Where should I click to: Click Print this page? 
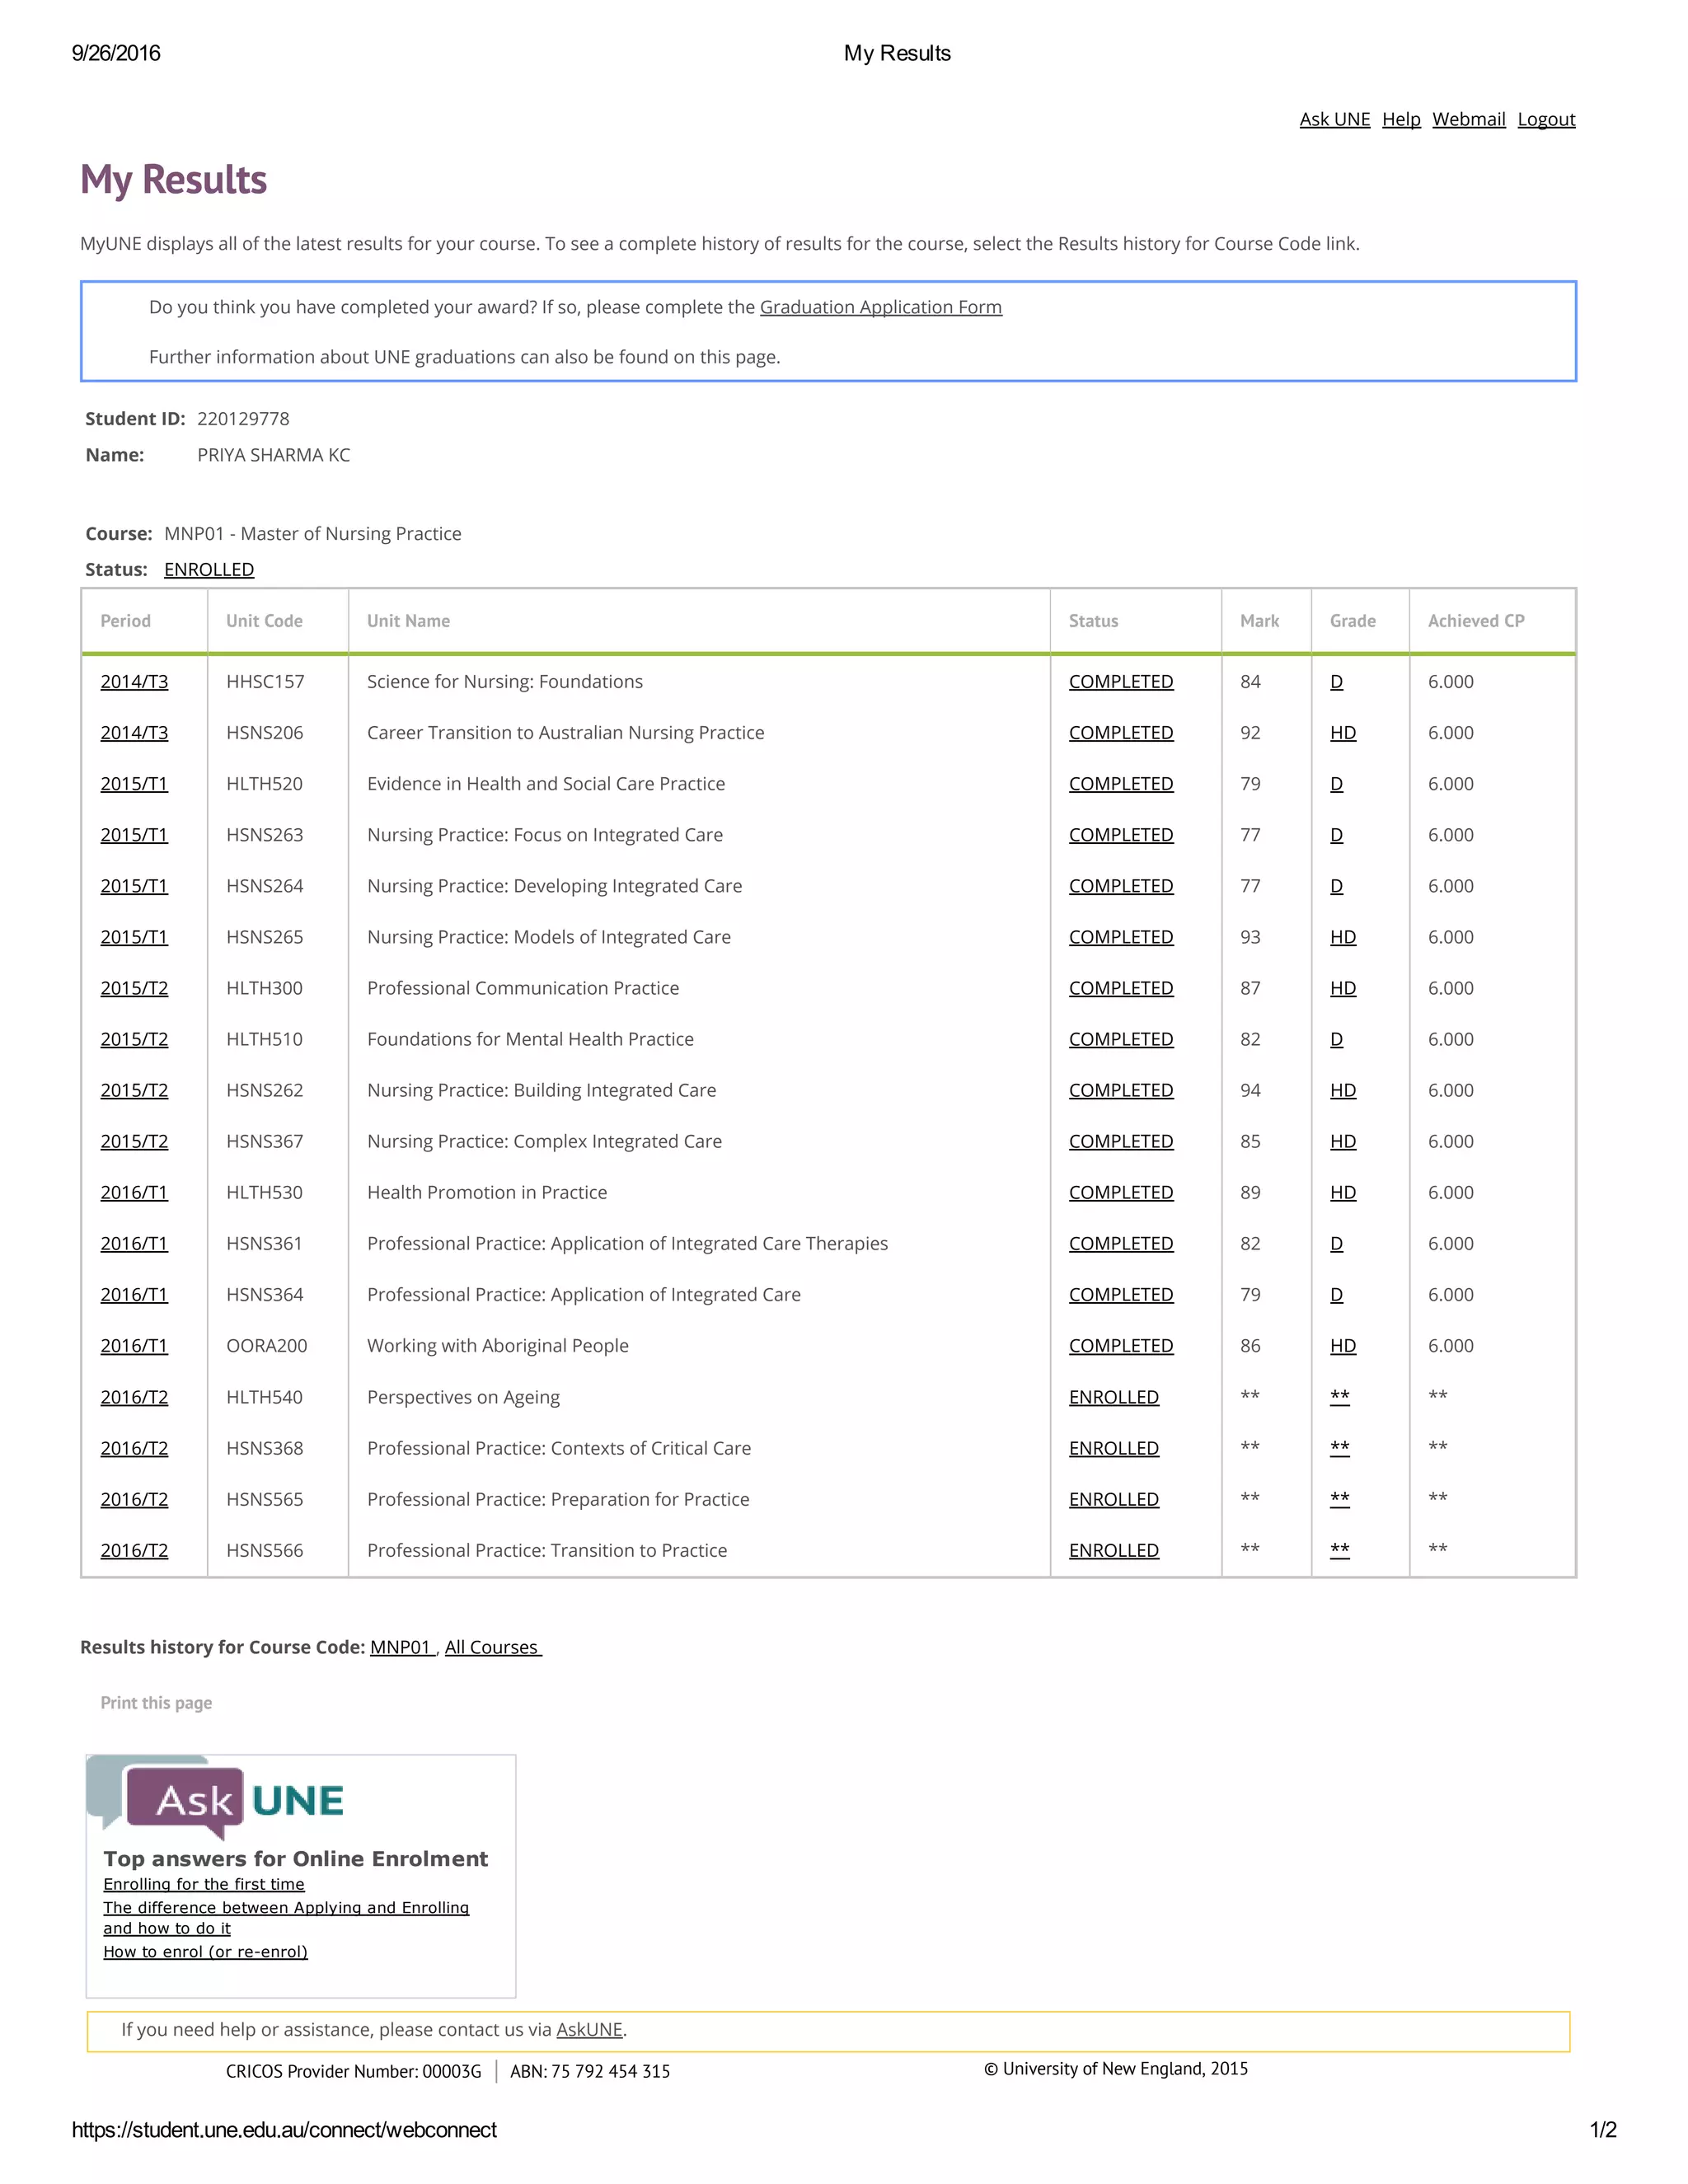(156, 1703)
